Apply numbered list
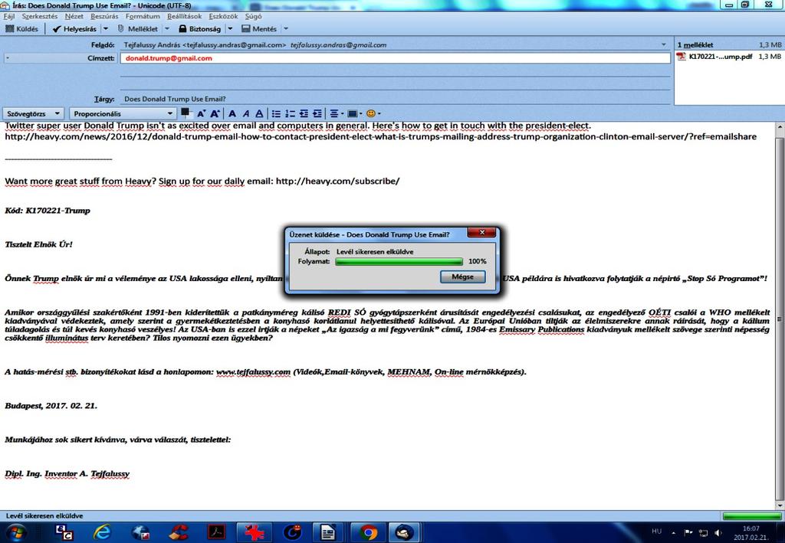785x543 pixels. [x=290, y=114]
